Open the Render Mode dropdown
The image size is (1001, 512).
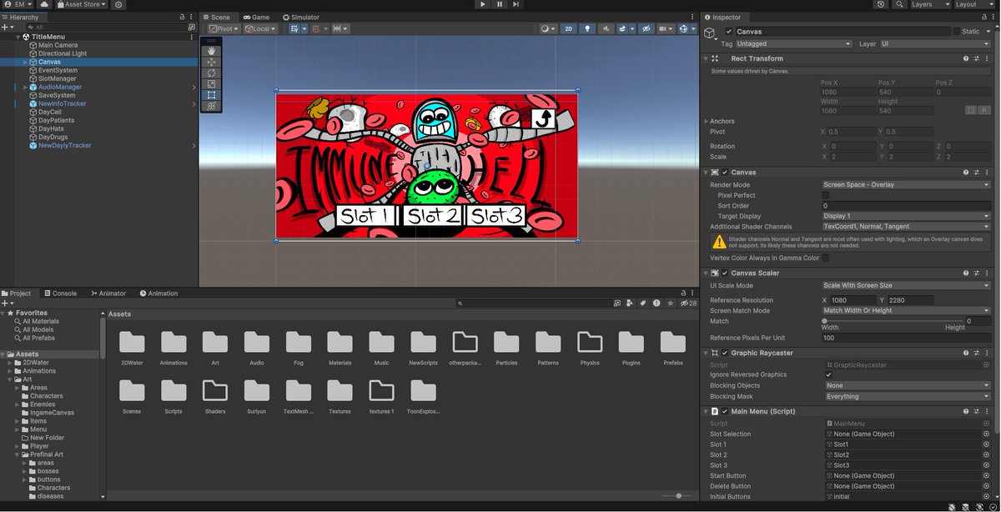tap(907, 184)
